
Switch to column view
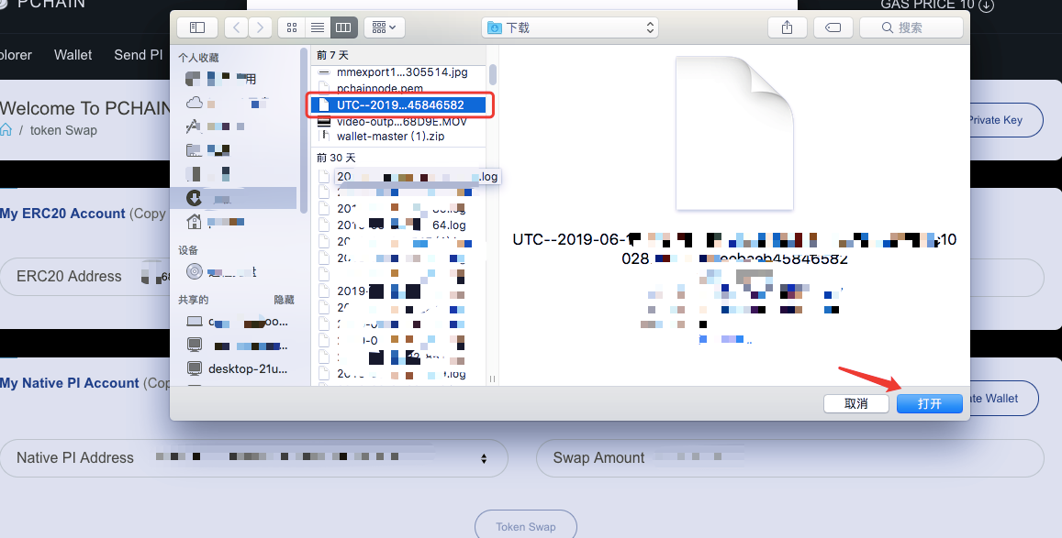343,27
